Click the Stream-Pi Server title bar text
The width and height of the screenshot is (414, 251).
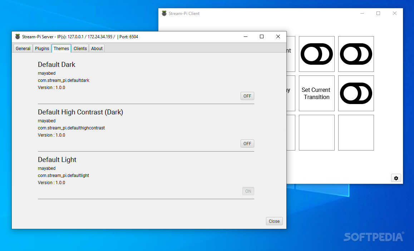click(80, 37)
